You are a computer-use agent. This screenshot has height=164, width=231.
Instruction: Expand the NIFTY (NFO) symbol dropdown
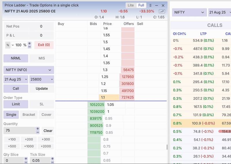pyautogui.click(x=29, y=70)
